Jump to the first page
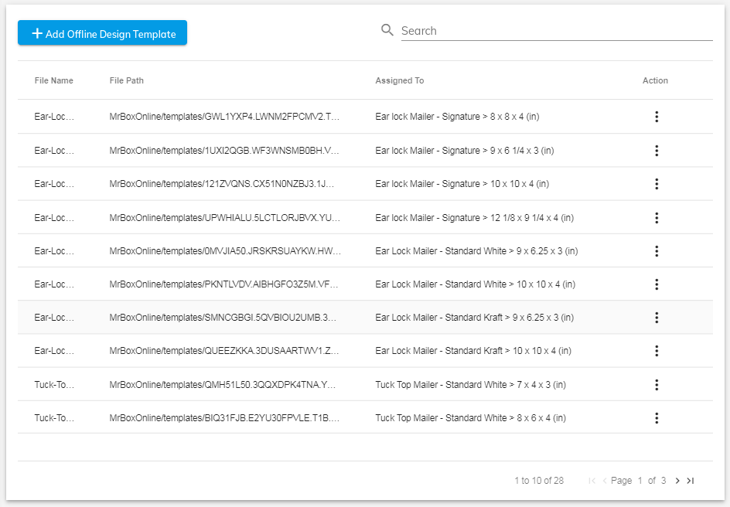 [x=592, y=481]
